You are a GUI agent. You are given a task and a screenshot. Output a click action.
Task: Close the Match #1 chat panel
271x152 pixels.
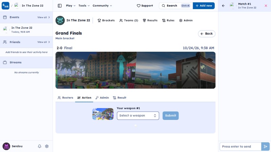266,6
